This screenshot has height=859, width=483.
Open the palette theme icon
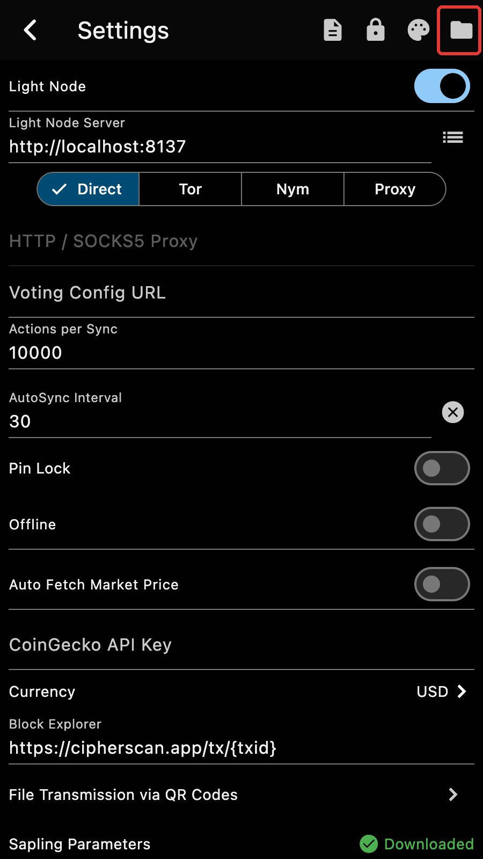pyautogui.click(x=419, y=30)
